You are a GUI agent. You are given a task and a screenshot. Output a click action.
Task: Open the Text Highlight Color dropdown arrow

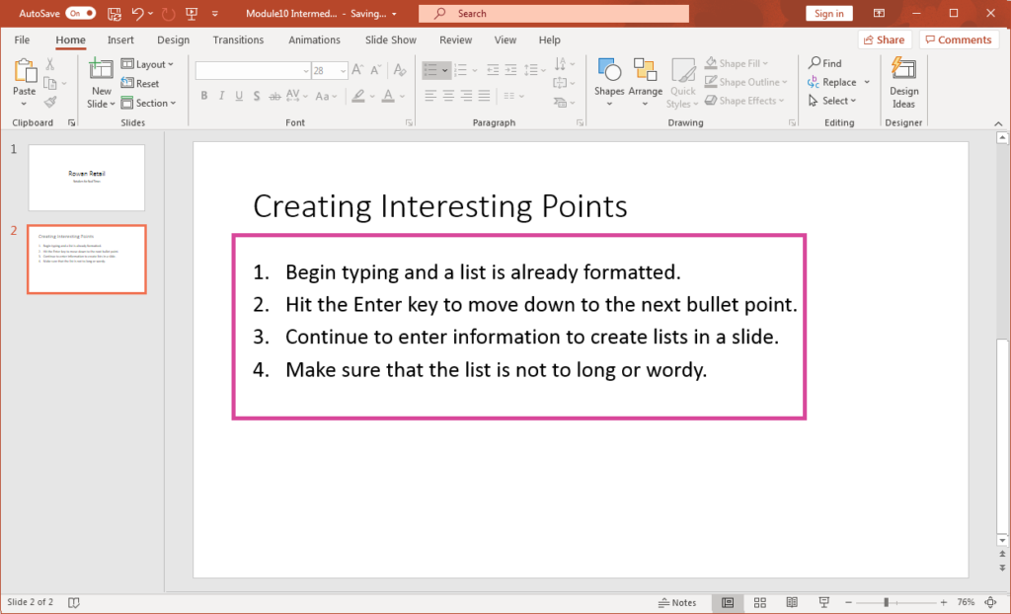click(x=372, y=96)
